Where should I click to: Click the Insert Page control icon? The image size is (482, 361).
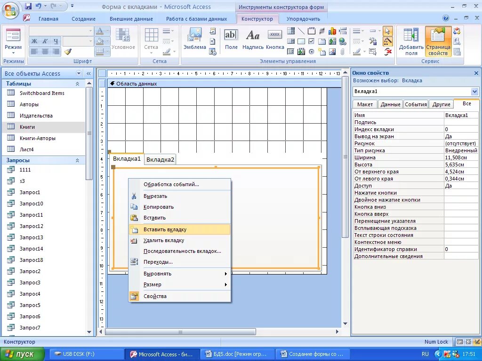[322, 52]
